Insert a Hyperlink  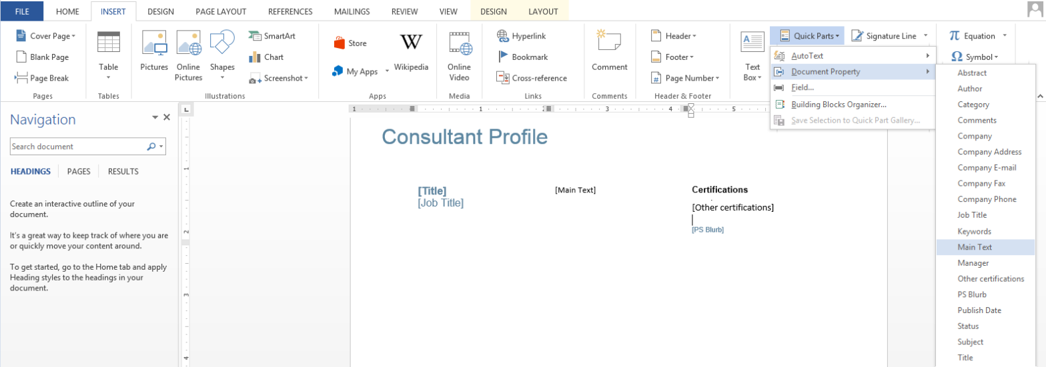tap(522, 36)
